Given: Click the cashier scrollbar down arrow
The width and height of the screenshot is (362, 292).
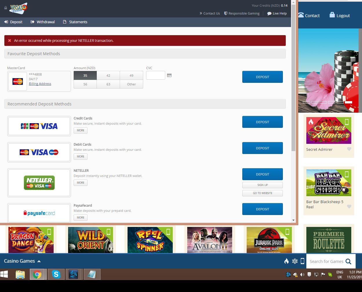Looking at the screenshot, I should click(293, 221).
